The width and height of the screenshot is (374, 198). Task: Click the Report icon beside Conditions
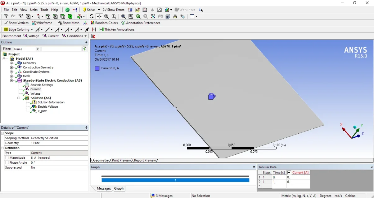coord(93,36)
